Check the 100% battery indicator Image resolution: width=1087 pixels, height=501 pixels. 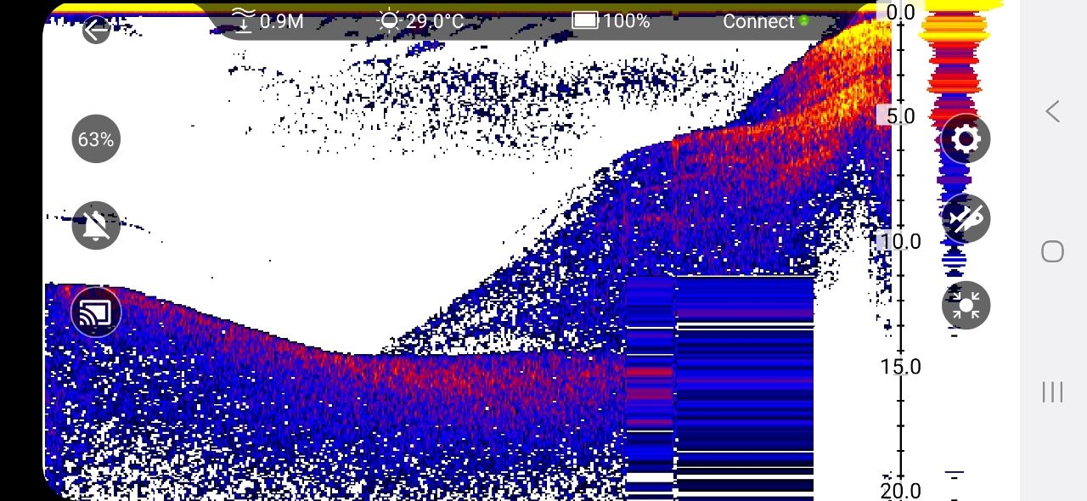pos(611,21)
